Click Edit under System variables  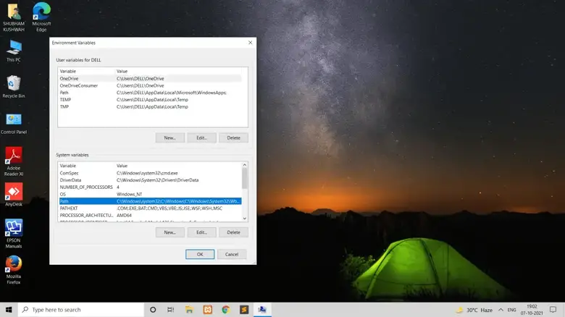click(x=202, y=232)
